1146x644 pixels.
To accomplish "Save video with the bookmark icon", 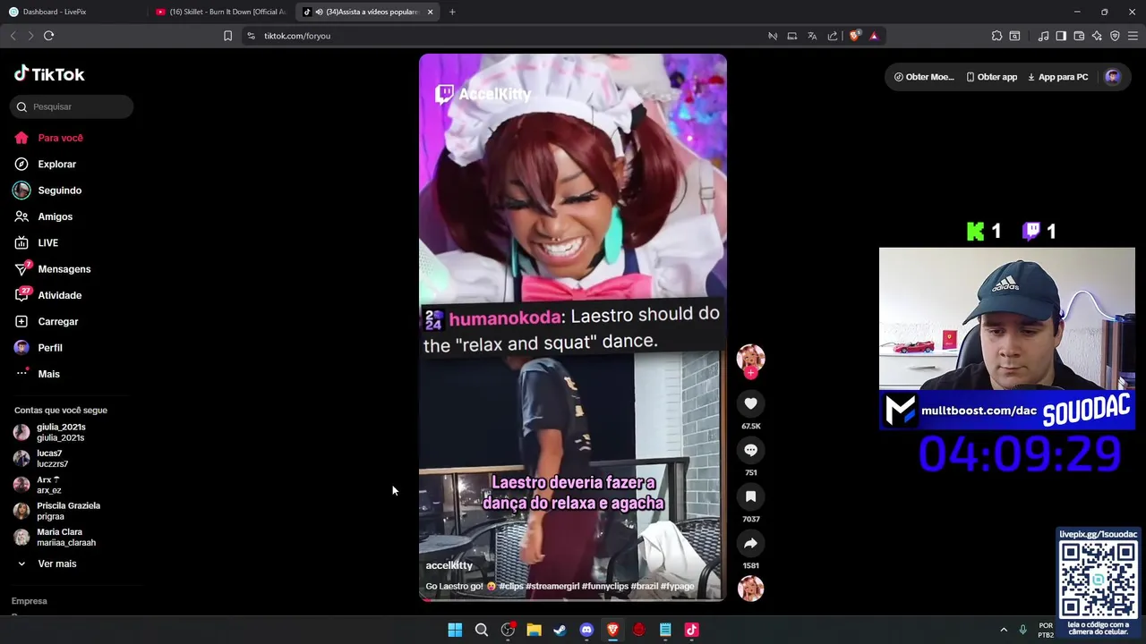I will coord(750,496).
